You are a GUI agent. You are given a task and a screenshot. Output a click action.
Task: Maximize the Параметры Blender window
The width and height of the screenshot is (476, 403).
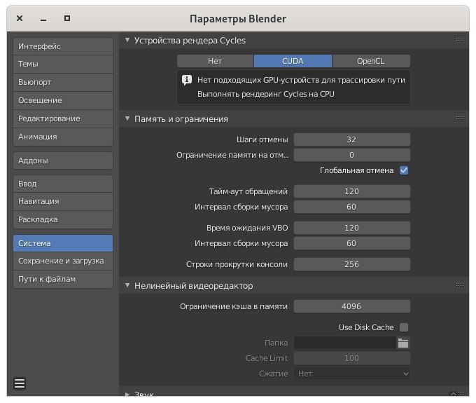click(67, 18)
